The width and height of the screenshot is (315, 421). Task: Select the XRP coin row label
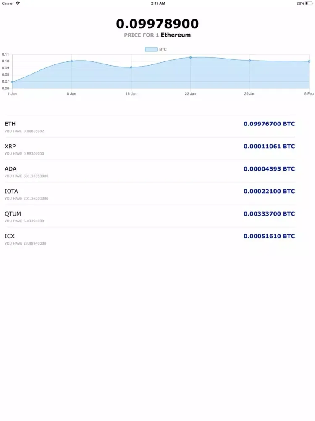pyautogui.click(x=10, y=147)
